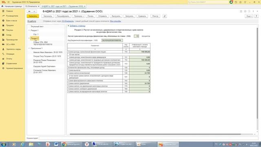Open the Все способы link
The image size is (261, 147).
coord(115,21)
